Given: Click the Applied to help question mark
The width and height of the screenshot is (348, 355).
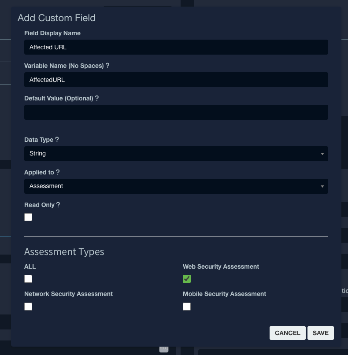Looking at the screenshot, I should click(58, 172).
